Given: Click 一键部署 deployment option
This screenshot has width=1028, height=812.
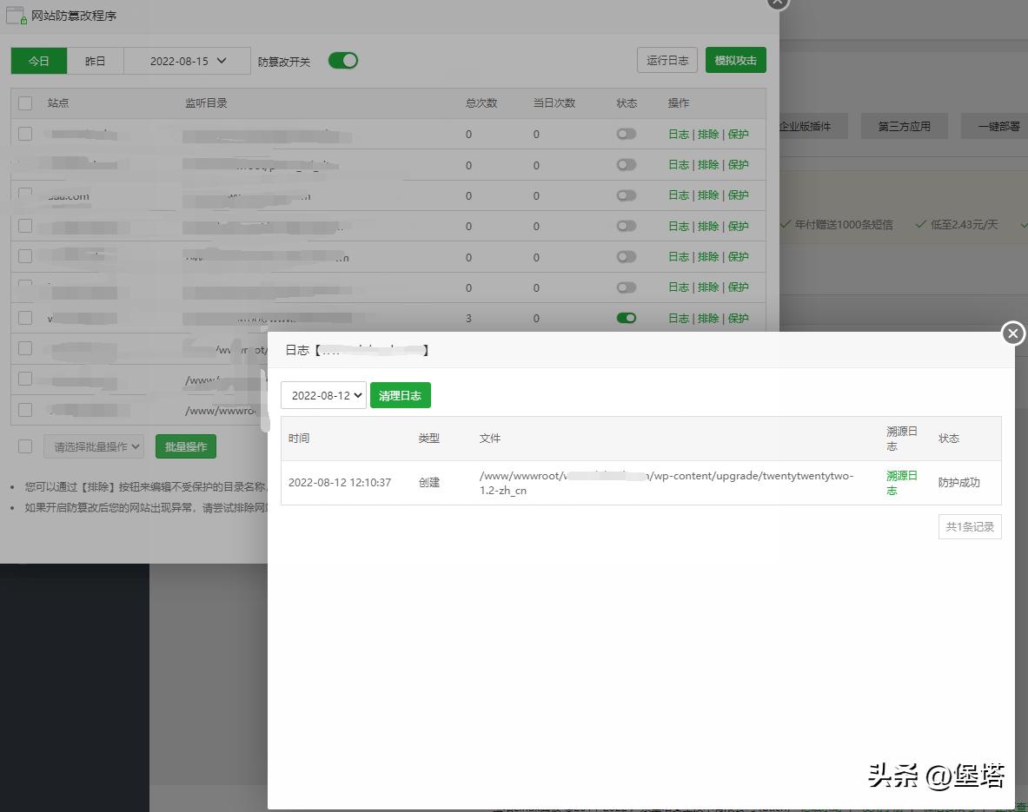Looking at the screenshot, I should pos(994,125).
